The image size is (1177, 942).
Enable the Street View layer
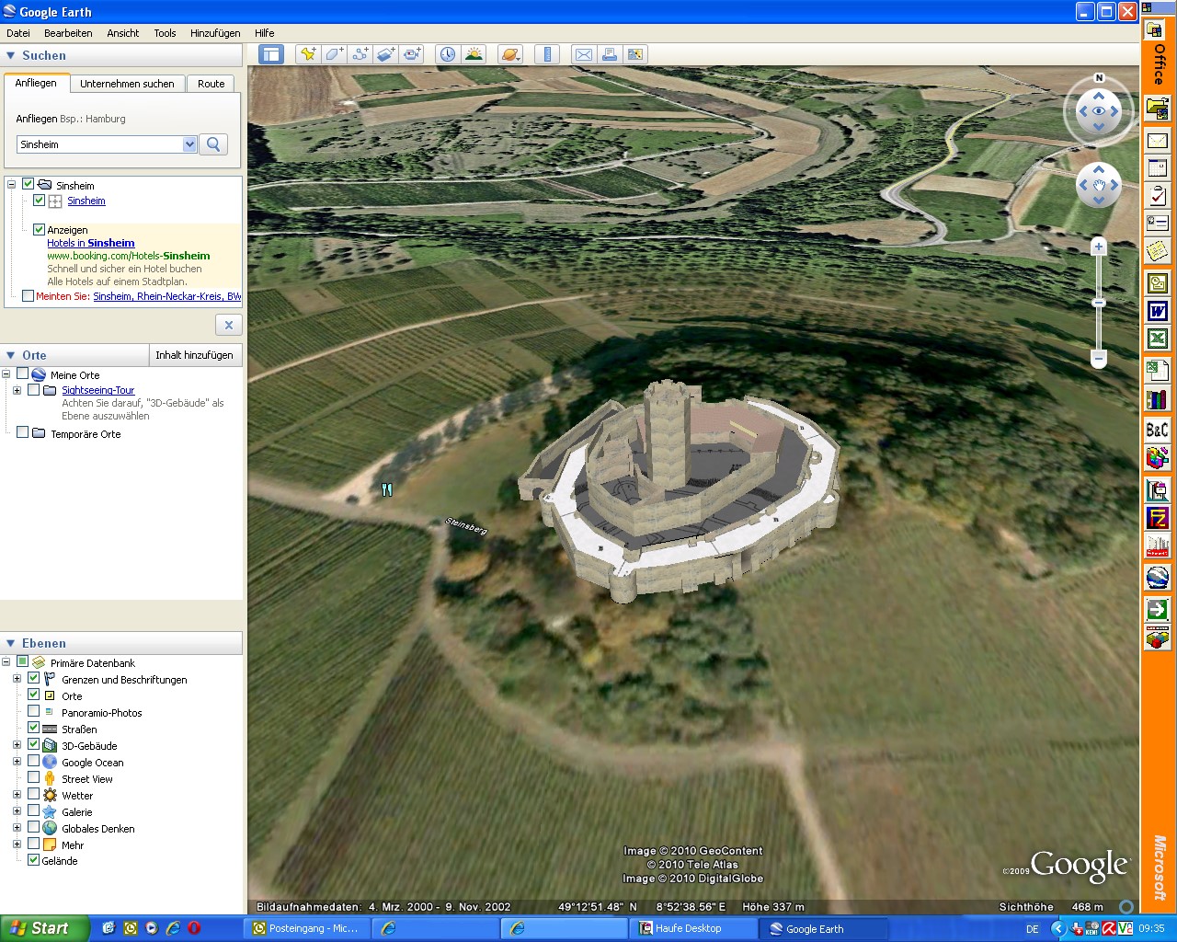(33, 777)
